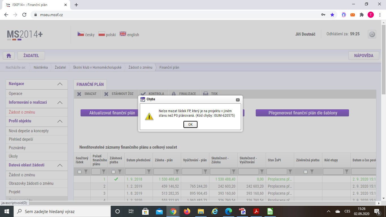Select the English flag language
386x217 pixels.
(123, 34)
